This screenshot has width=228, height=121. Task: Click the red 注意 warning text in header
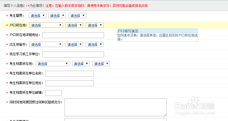[97, 6]
